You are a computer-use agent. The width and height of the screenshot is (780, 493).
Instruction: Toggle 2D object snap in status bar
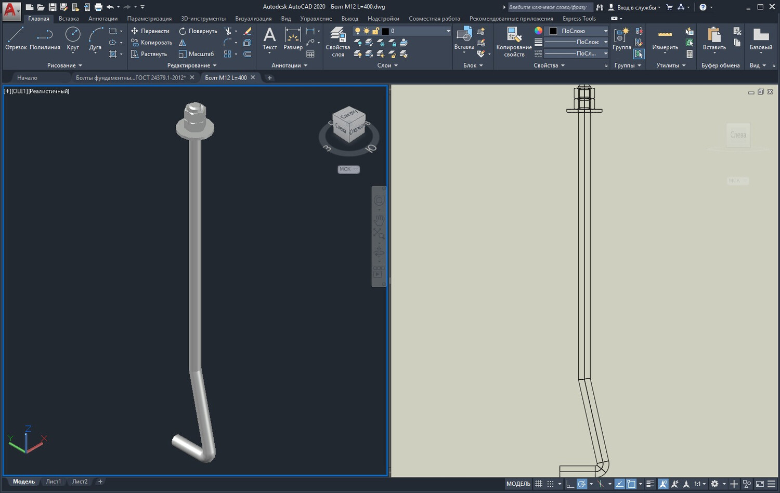631,484
